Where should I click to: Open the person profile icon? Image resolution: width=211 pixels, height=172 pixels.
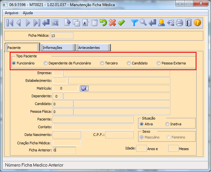(162, 23)
